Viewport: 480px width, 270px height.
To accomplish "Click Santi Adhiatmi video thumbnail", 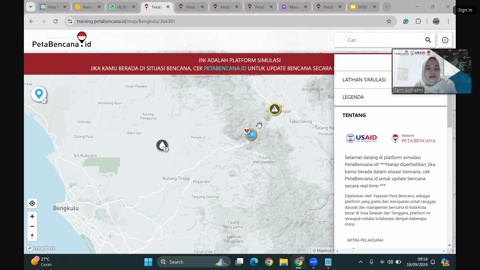I will pos(432,71).
